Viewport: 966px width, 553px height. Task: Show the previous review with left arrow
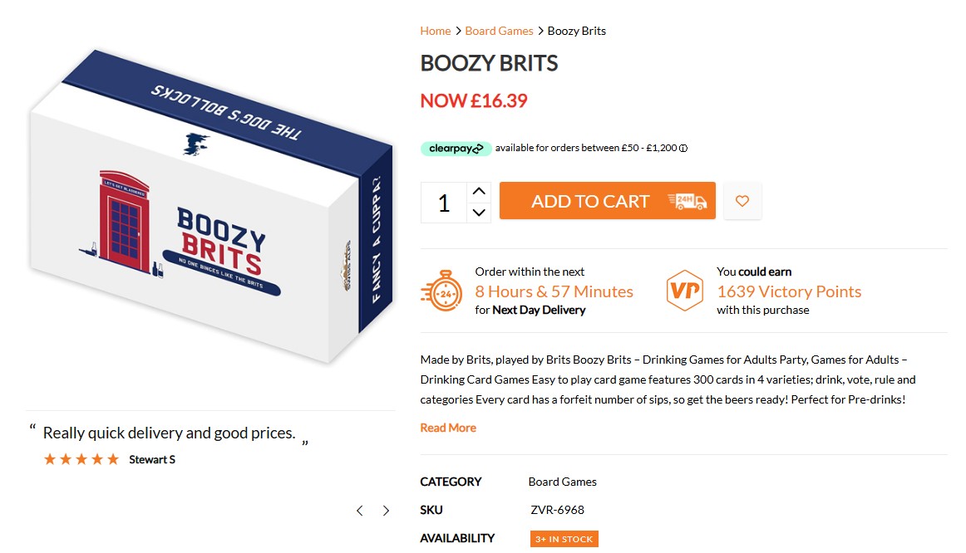coord(359,511)
